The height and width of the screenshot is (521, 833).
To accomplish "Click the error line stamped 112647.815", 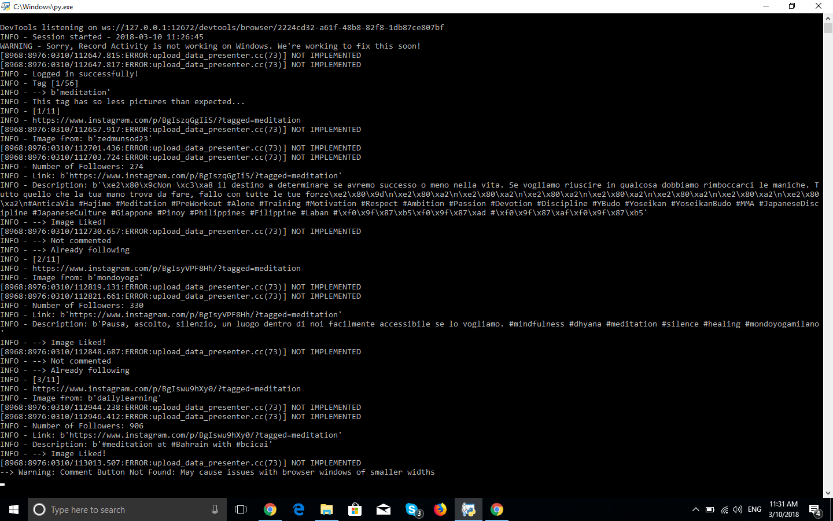I will click(x=180, y=55).
